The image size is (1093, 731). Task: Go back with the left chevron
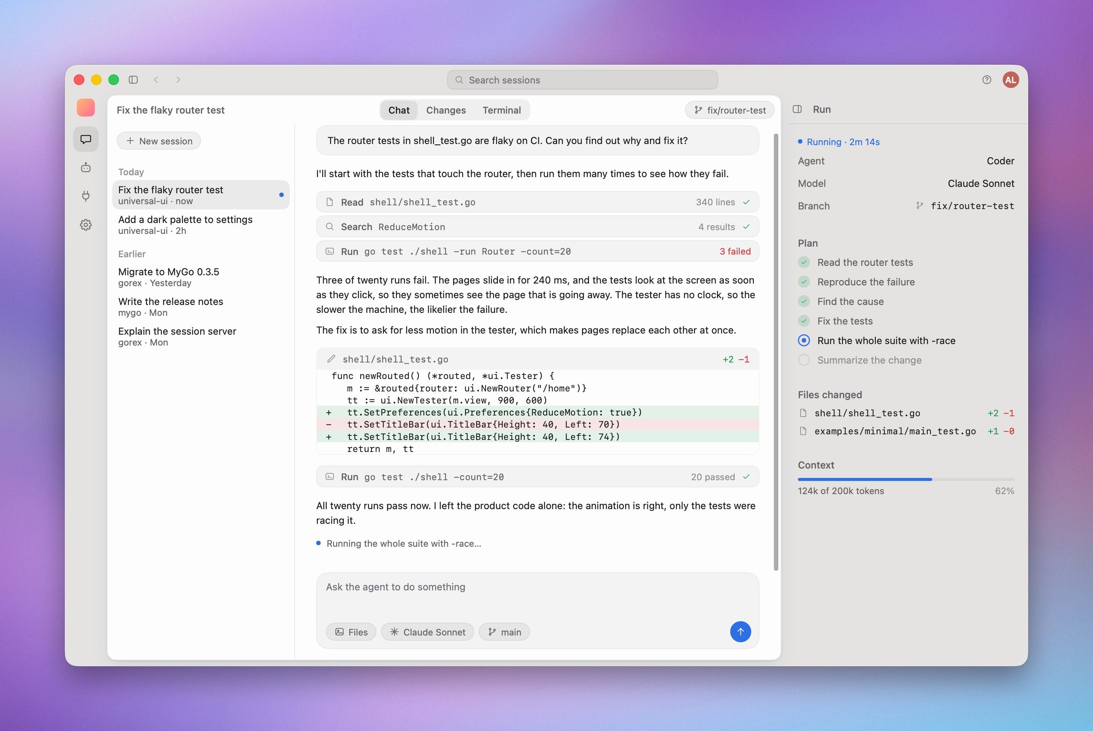coord(156,80)
